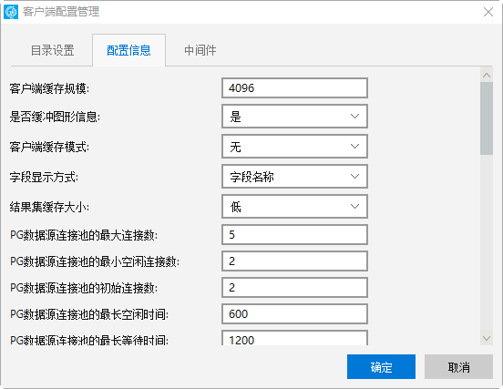
Task: Open the 中间件 tab
Action: (x=200, y=50)
